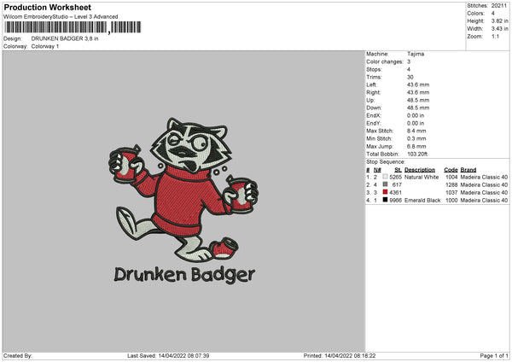512x362 pixels.
Task: Click the Colors value 4
Action: pos(493,14)
